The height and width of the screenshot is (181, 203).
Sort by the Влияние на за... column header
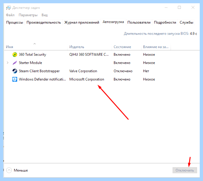tap(156, 47)
